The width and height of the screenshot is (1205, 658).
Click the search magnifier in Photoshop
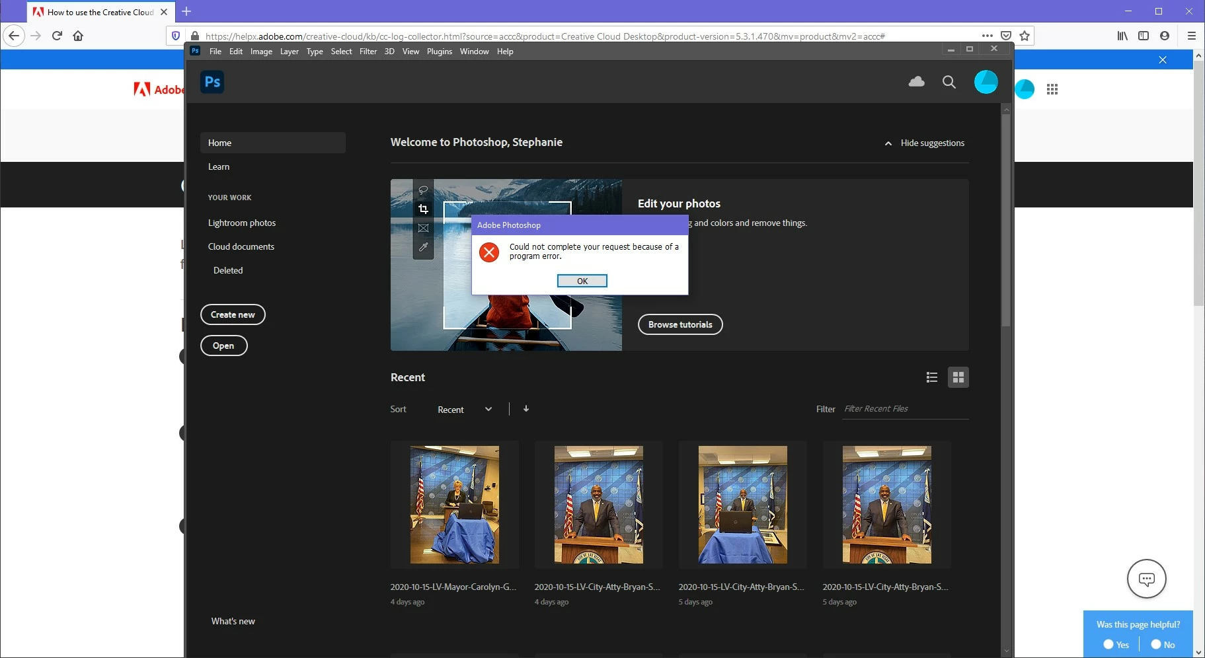(x=949, y=82)
